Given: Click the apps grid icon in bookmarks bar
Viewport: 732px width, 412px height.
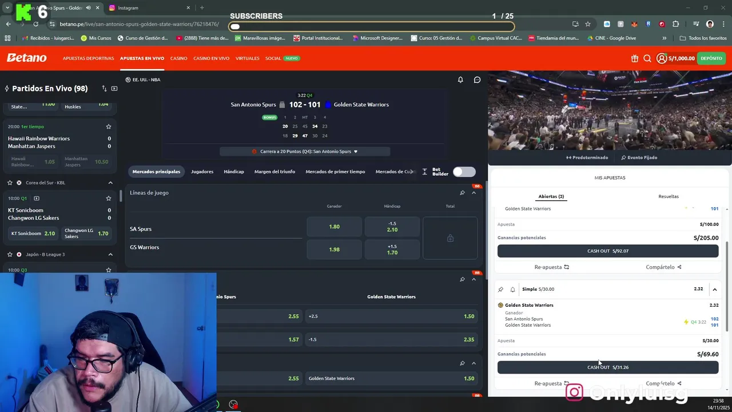Looking at the screenshot, I should click(7, 38).
